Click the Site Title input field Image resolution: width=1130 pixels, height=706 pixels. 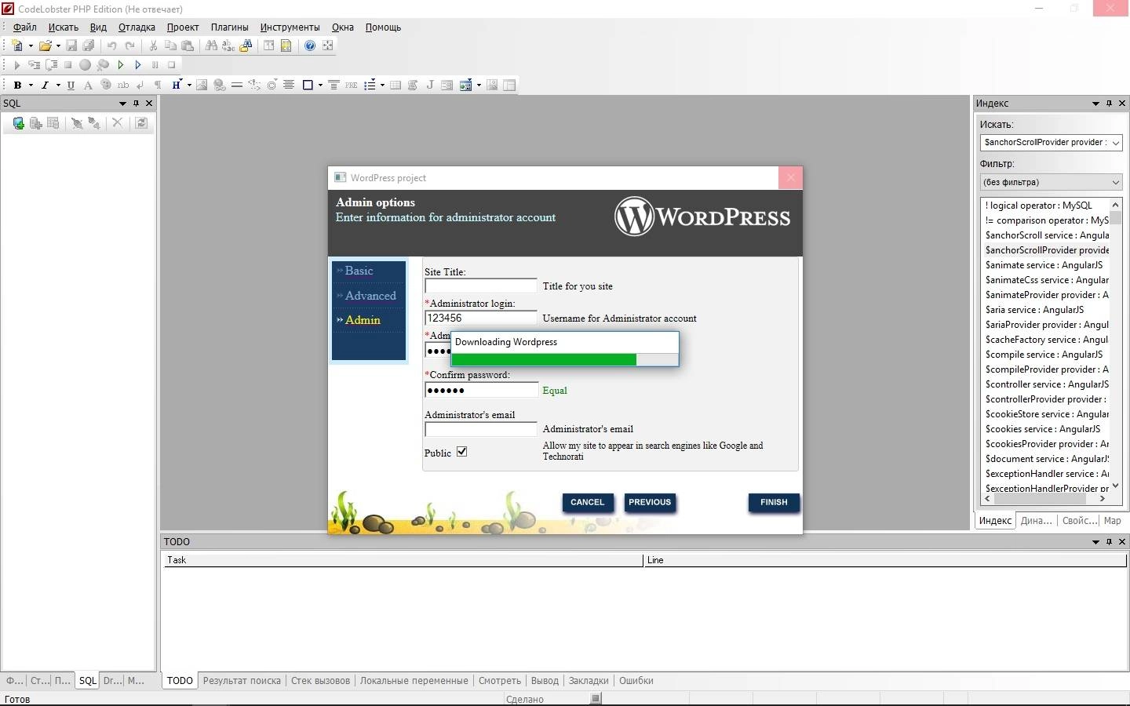tap(481, 286)
